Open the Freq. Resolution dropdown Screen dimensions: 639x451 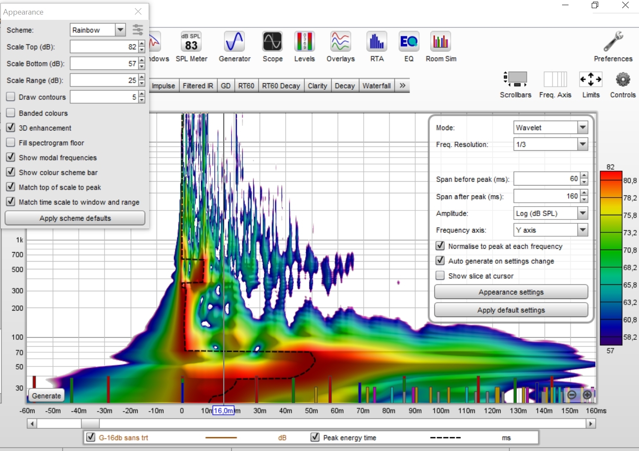(582, 144)
